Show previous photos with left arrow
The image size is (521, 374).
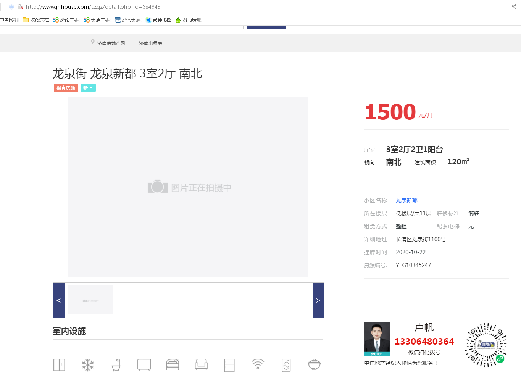click(58, 300)
